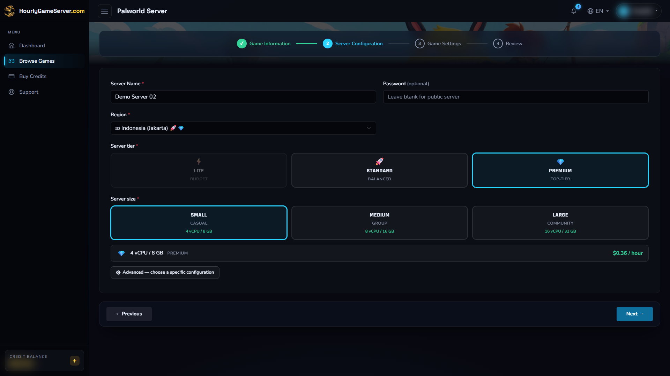Click the Browse Games controller icon
The width and height of the screenshot is (670, 376).
[x=12, y=61]
